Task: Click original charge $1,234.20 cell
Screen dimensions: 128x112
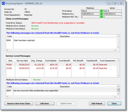Action: [x=39, y=64]
